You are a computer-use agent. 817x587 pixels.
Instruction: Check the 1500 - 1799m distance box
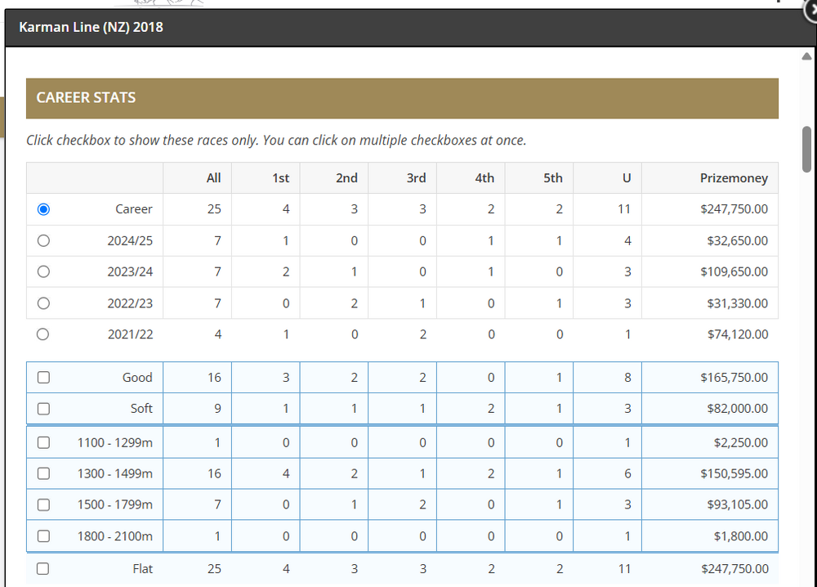pos(44,504)
